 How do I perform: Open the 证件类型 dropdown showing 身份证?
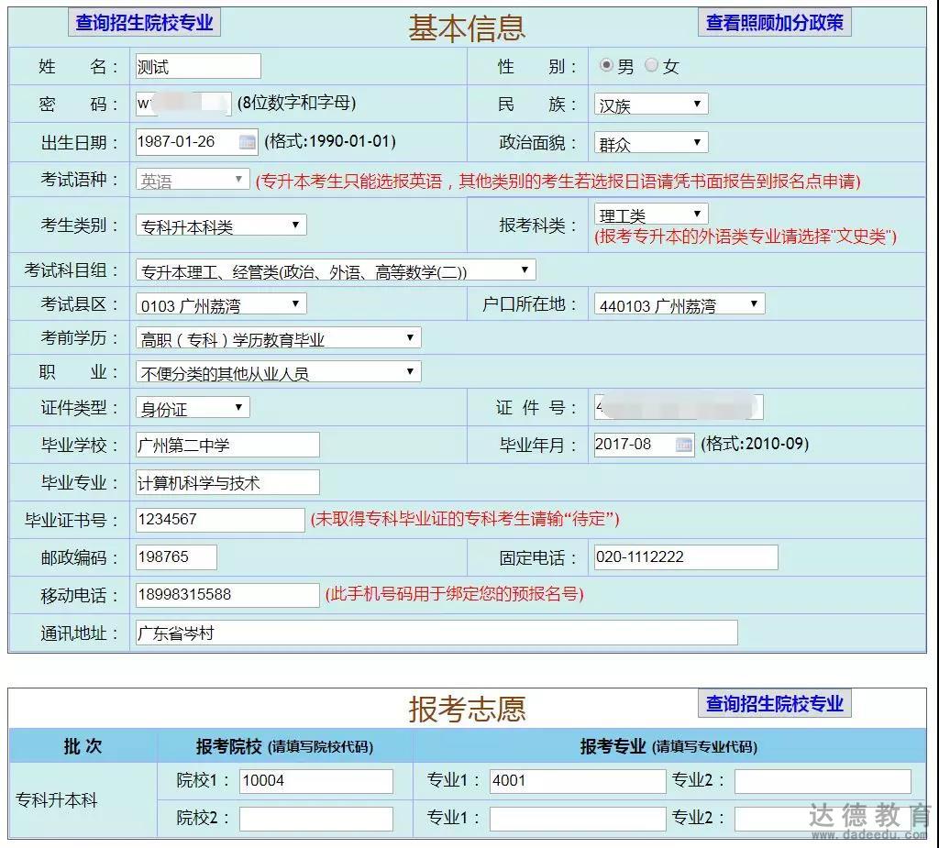point(193,408)
